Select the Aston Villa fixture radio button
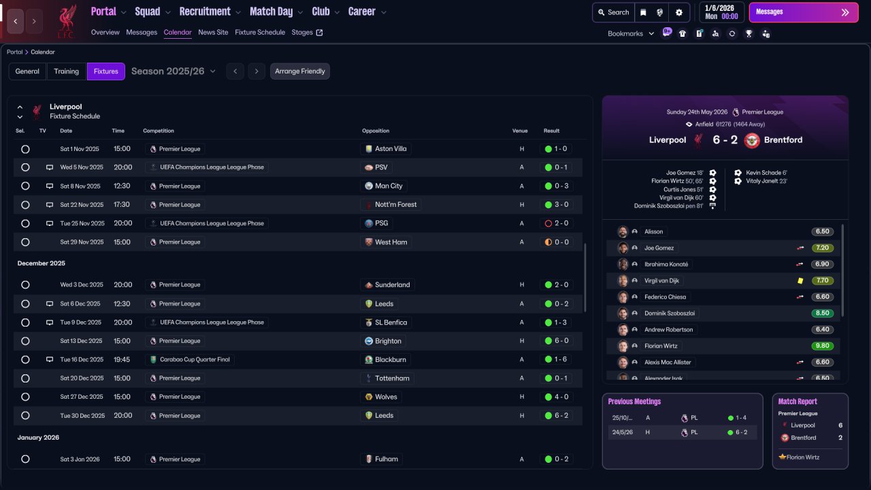The height and width of the screenshot is (490, 871). click(x=25, y=149)
